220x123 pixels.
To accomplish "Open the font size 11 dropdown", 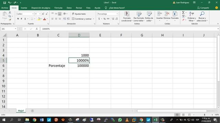I will click(40, 14).
